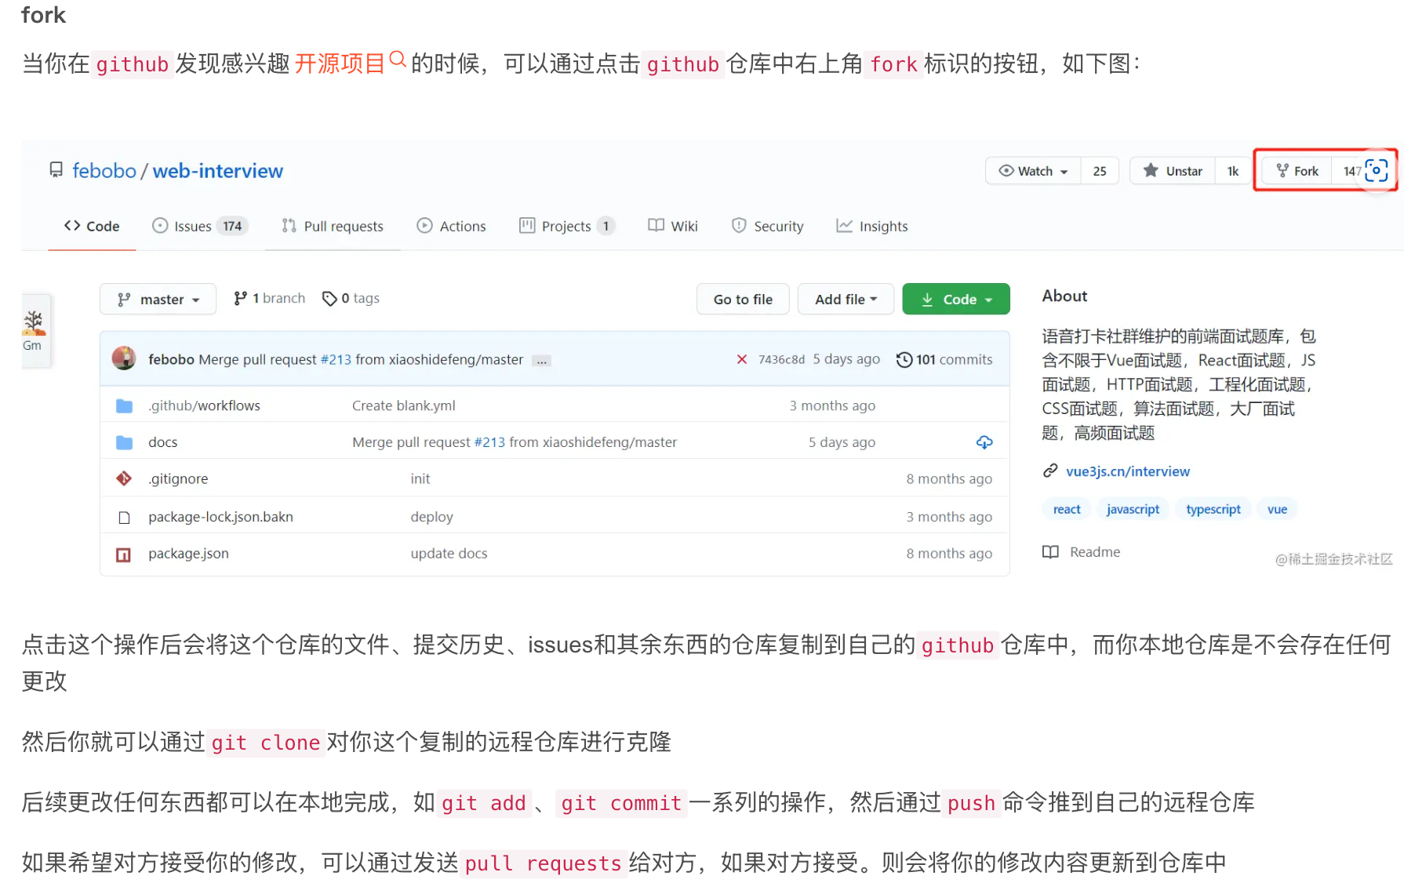This screenshot has width=1404, height=894.
Task: Open the web-interview repository link
Action: pyautogui.click(x=217, y=171)
